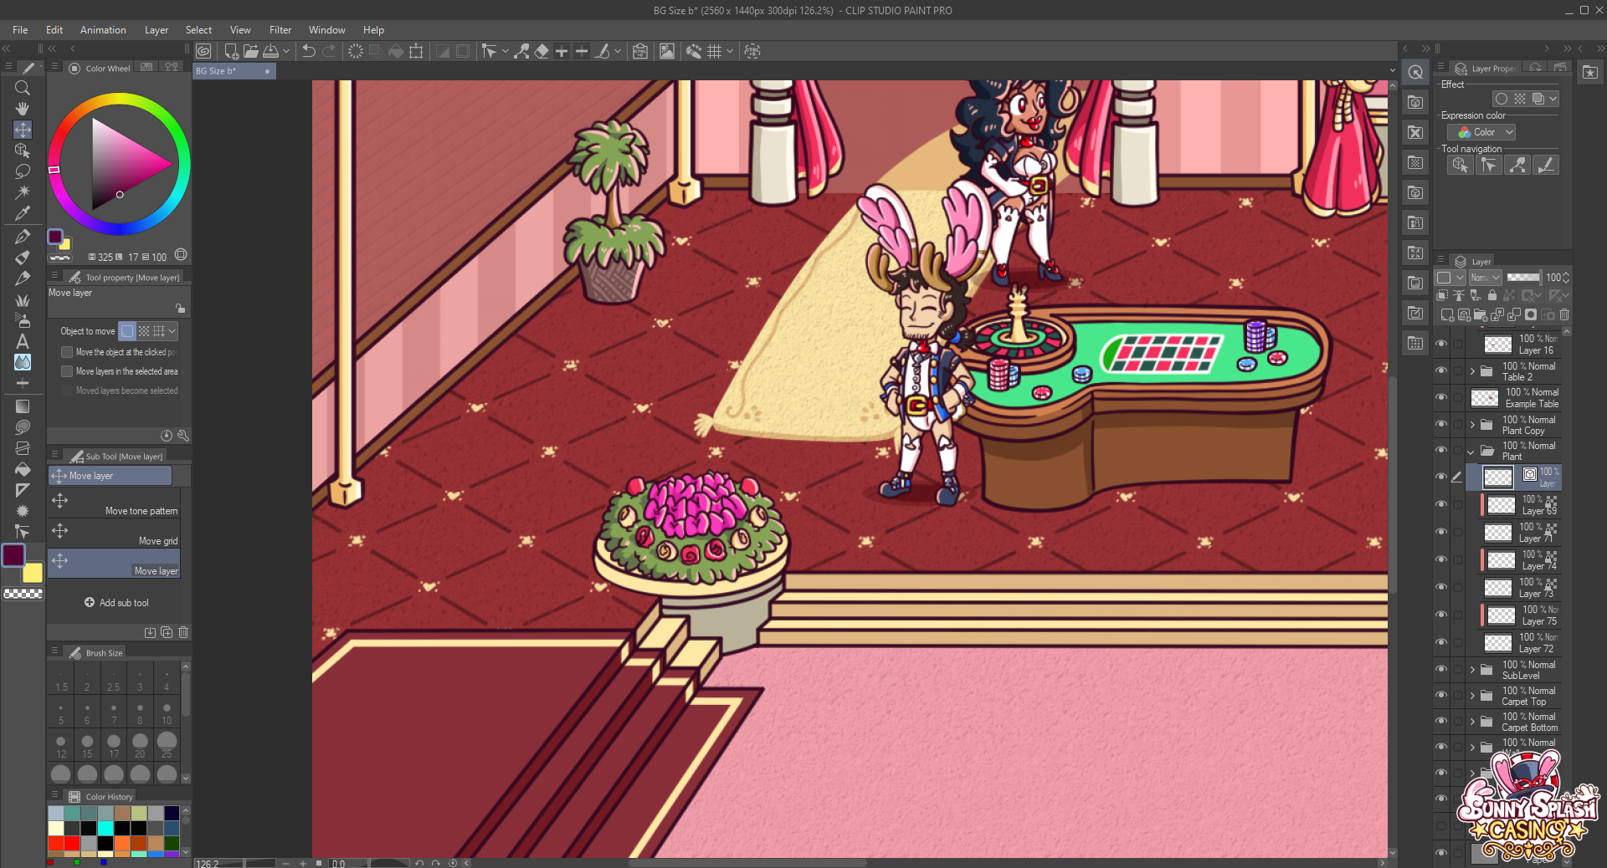The height and width of the screenshot is (868, 1607).
Task: Open the Animation menu
Action: point(103,30)
